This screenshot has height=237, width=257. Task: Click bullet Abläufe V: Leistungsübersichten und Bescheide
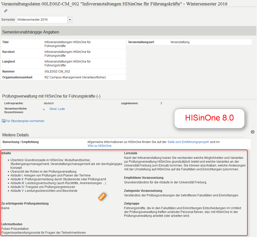coord(44,191)
